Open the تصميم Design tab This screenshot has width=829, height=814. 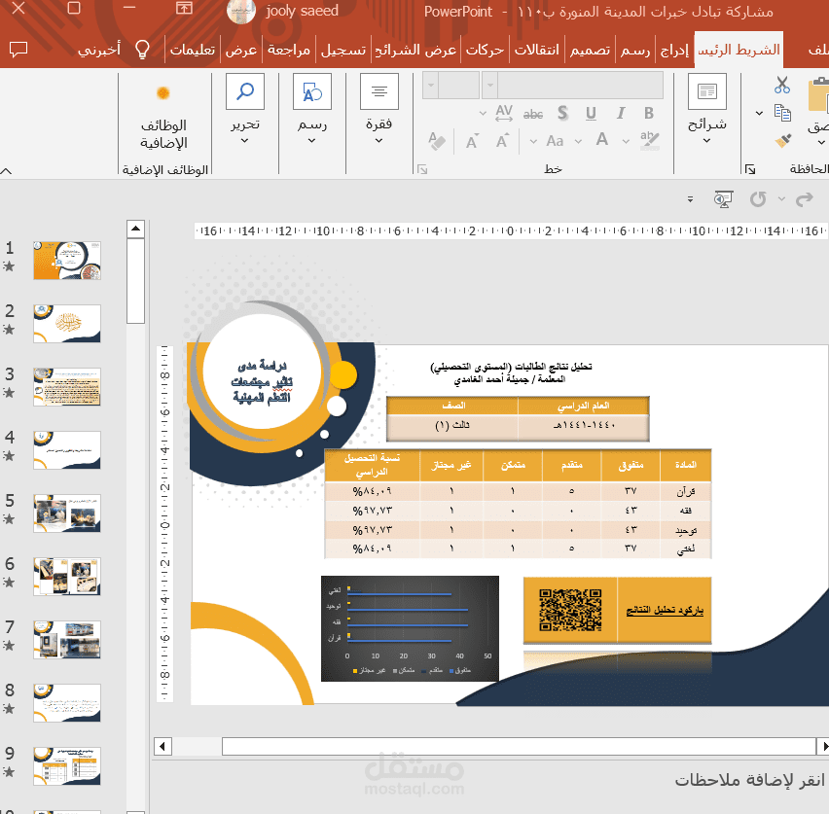coord(590,50)
